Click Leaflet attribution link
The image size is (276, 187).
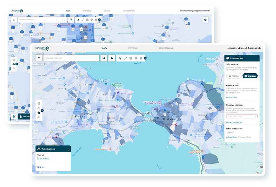pos(260,173)
